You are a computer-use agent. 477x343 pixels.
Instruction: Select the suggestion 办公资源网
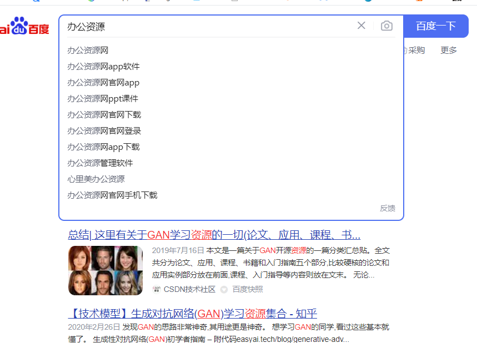click(x=88, y=50)
